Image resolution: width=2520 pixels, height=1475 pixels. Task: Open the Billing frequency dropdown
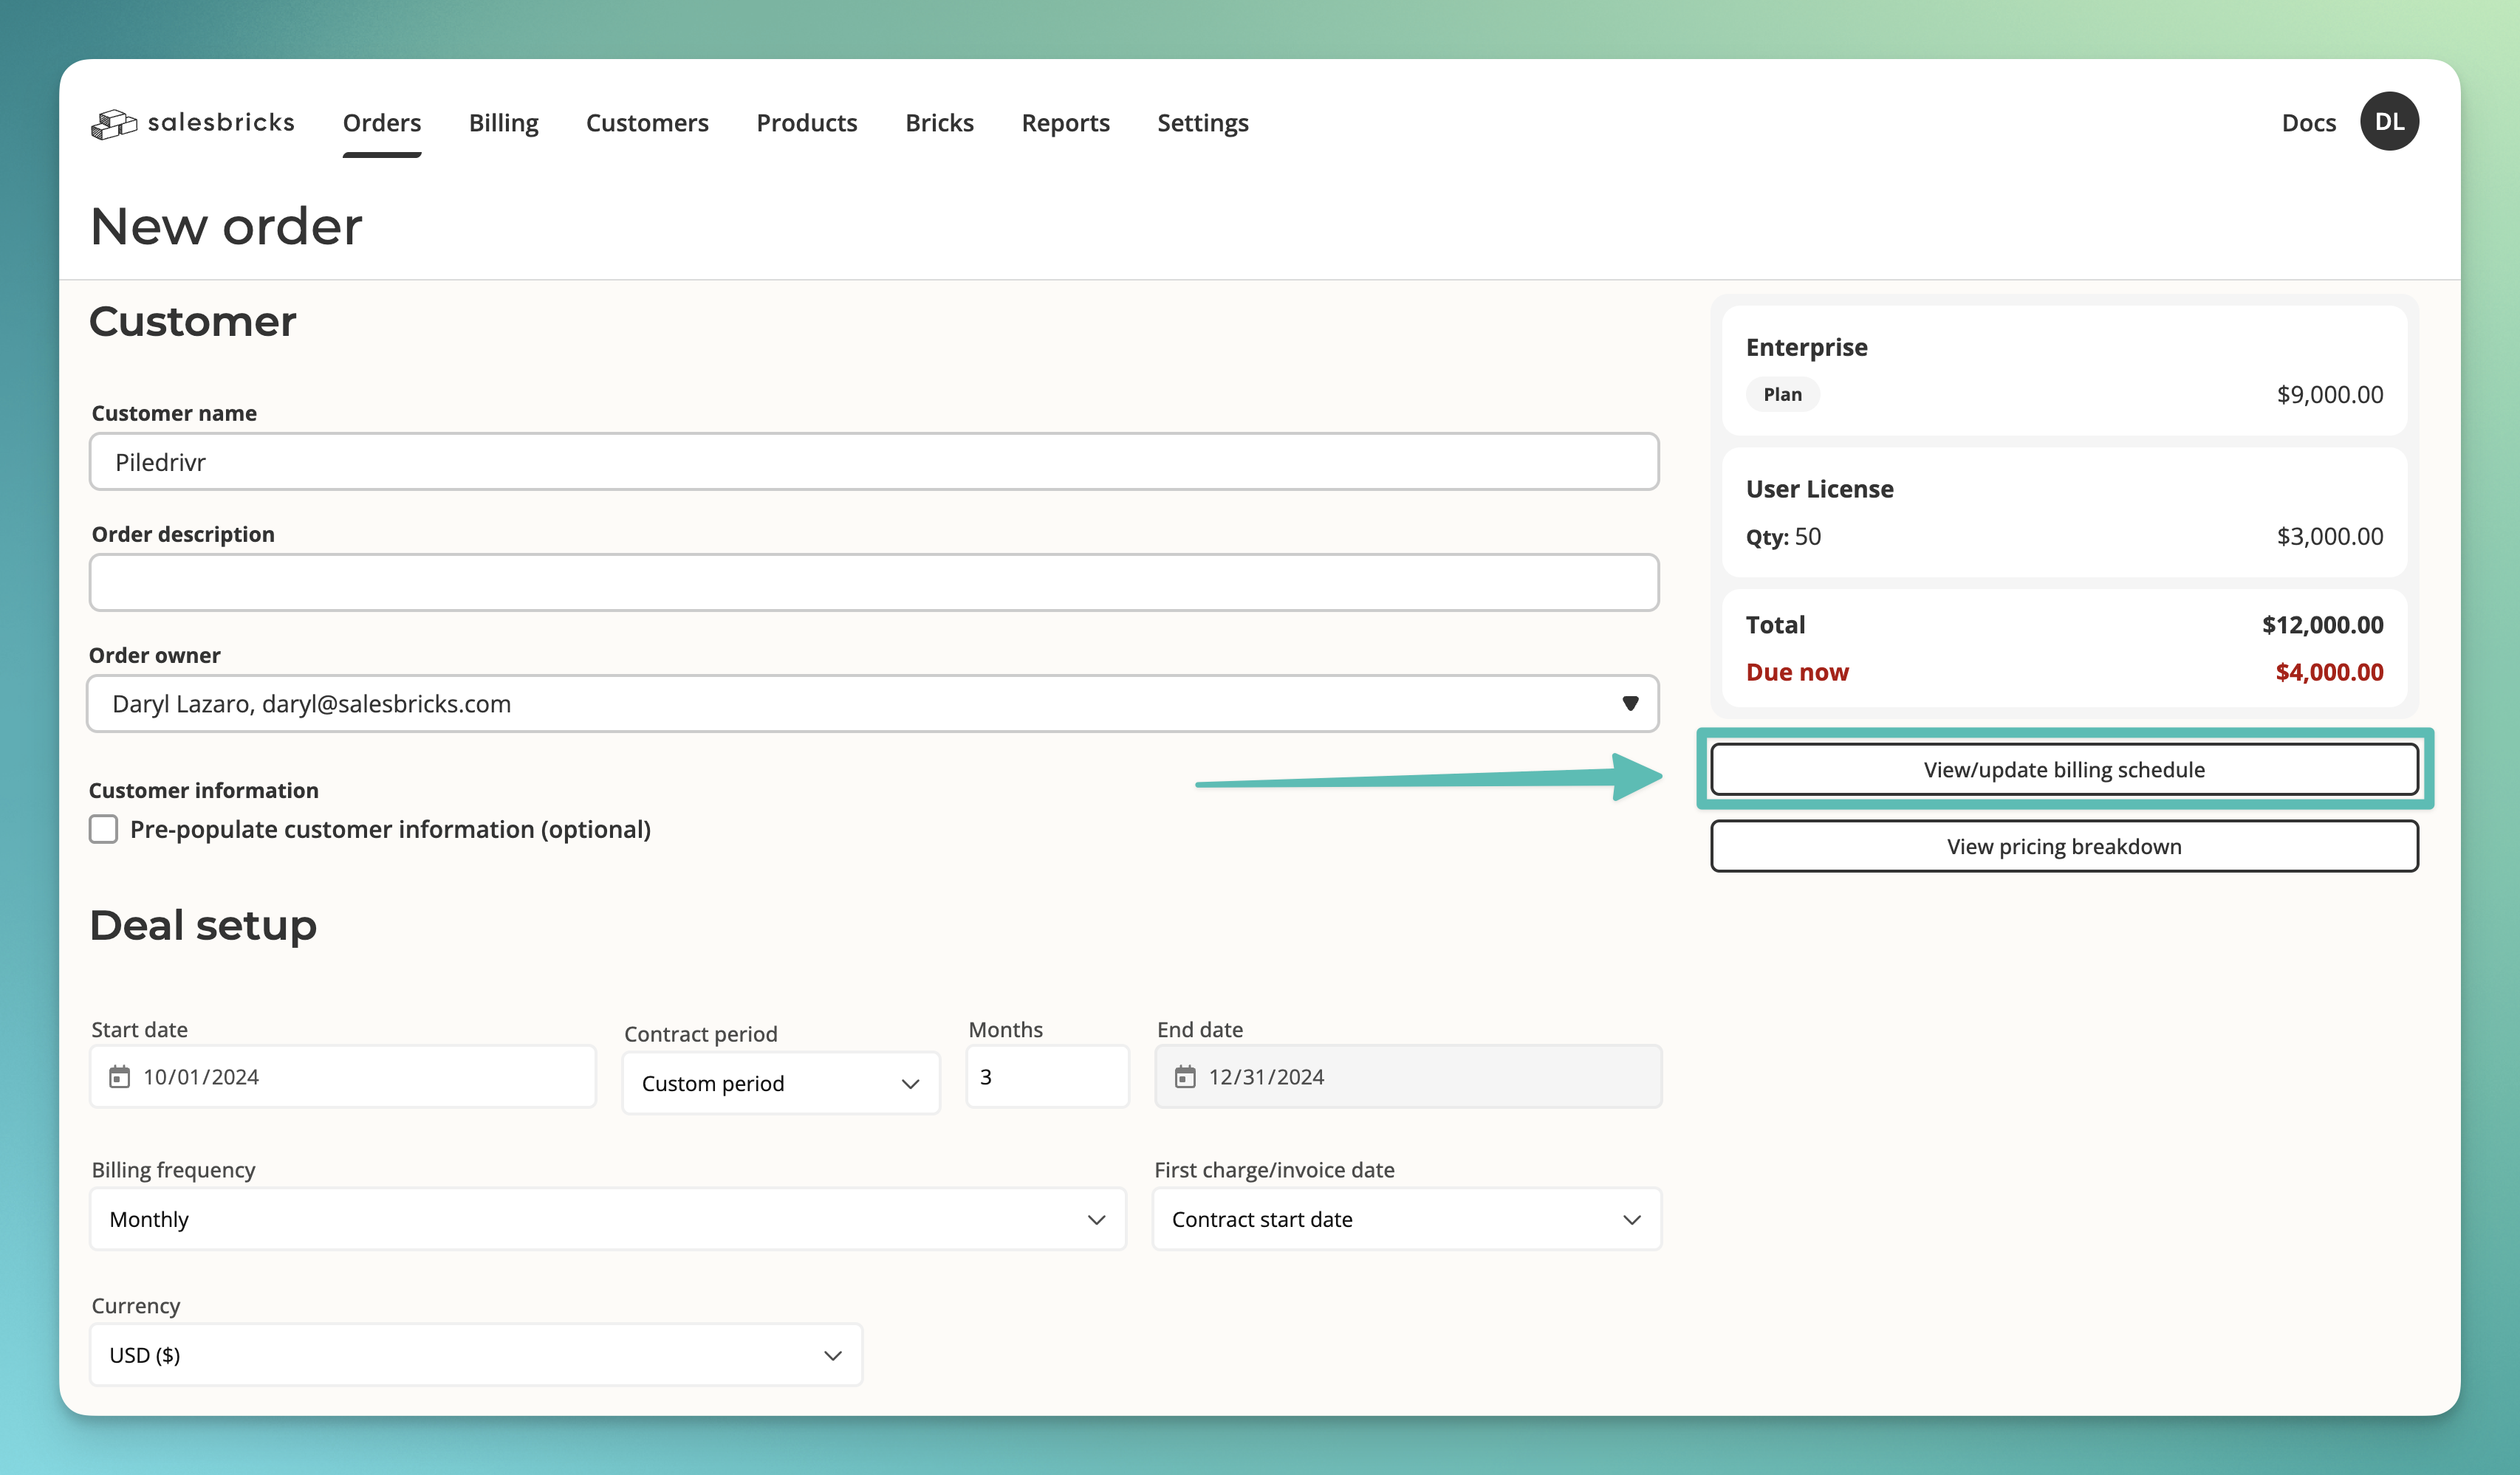point(607,1219)
